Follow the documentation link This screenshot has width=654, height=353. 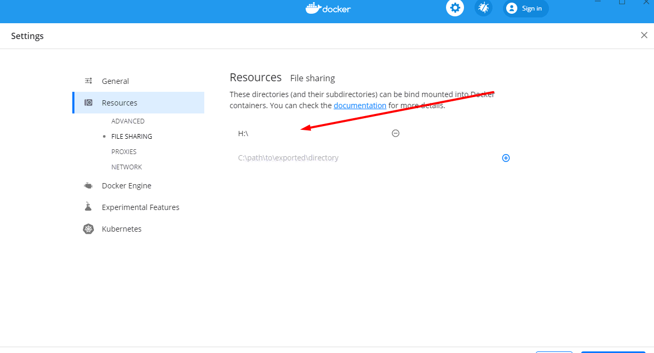pos(360,106)
